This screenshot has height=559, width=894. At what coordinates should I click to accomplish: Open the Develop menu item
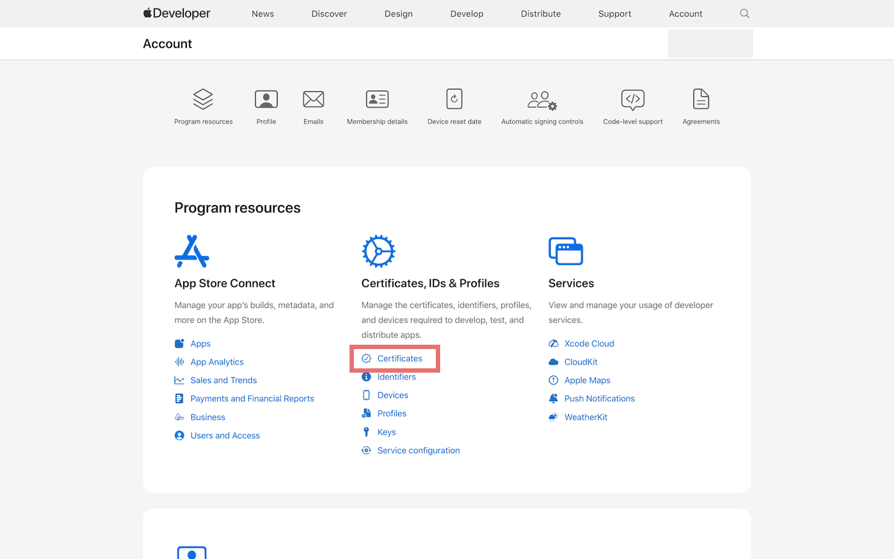pos(467,14)
